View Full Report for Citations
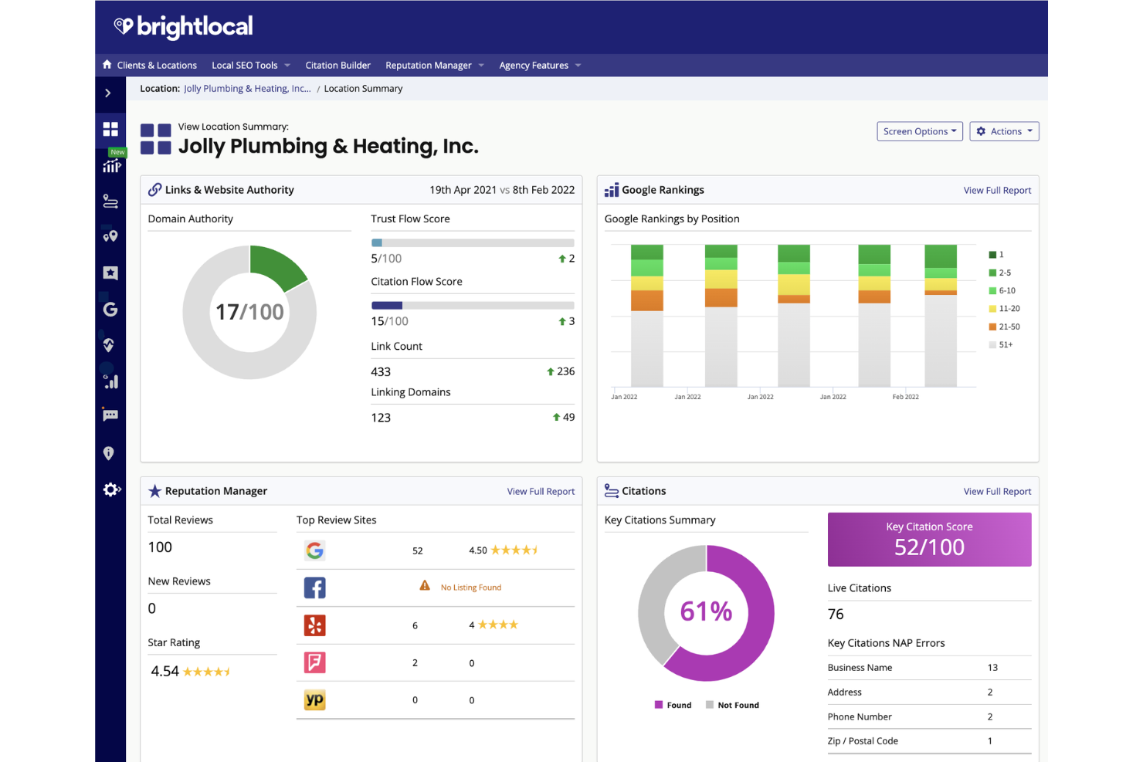Image resolution: width=1143 pixels, height=762 pixels. (997, 492)
